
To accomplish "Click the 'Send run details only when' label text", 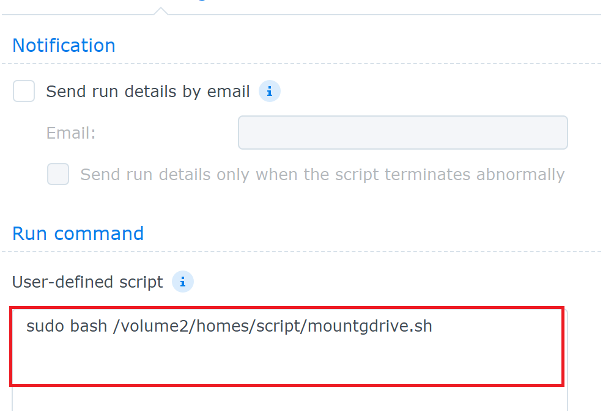I will [x=322, y=175].
